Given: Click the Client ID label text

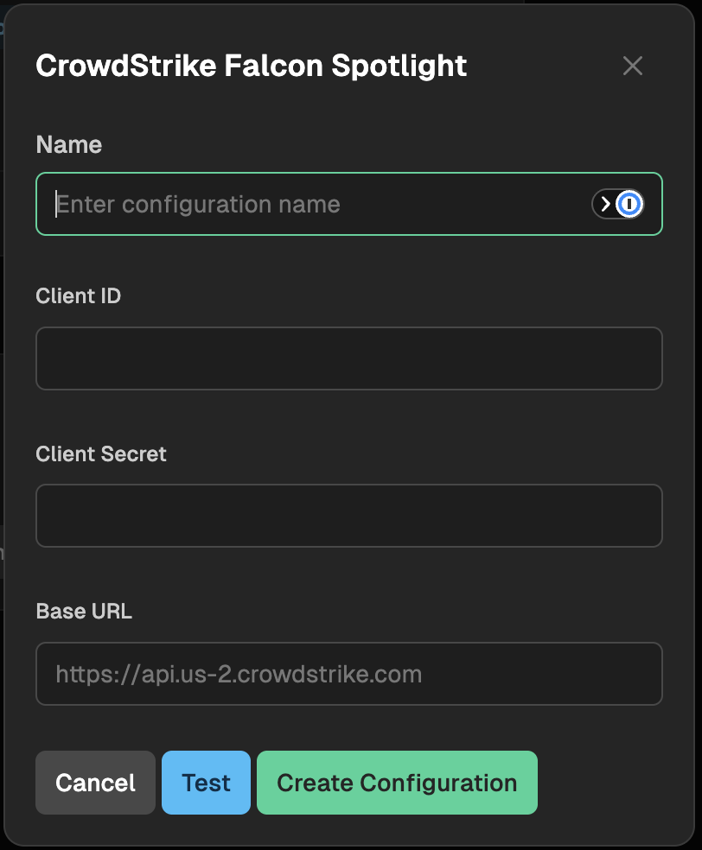Looking at the screenshot, I should pos(78,296).
